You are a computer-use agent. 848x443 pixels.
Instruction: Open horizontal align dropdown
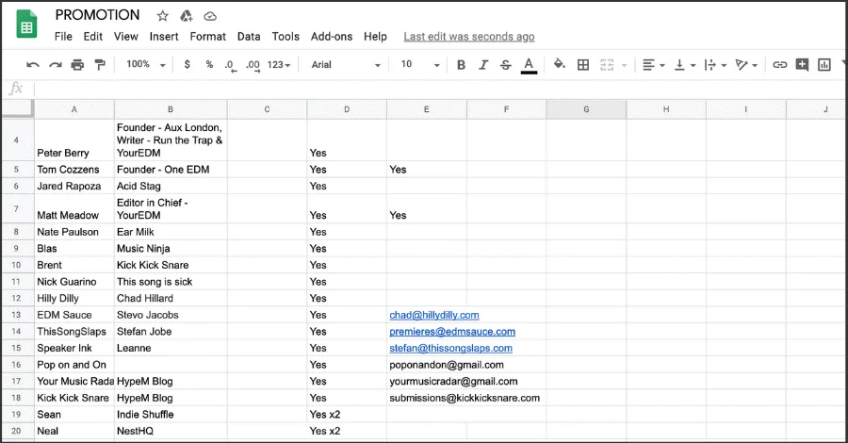click(x=653, y=65)
